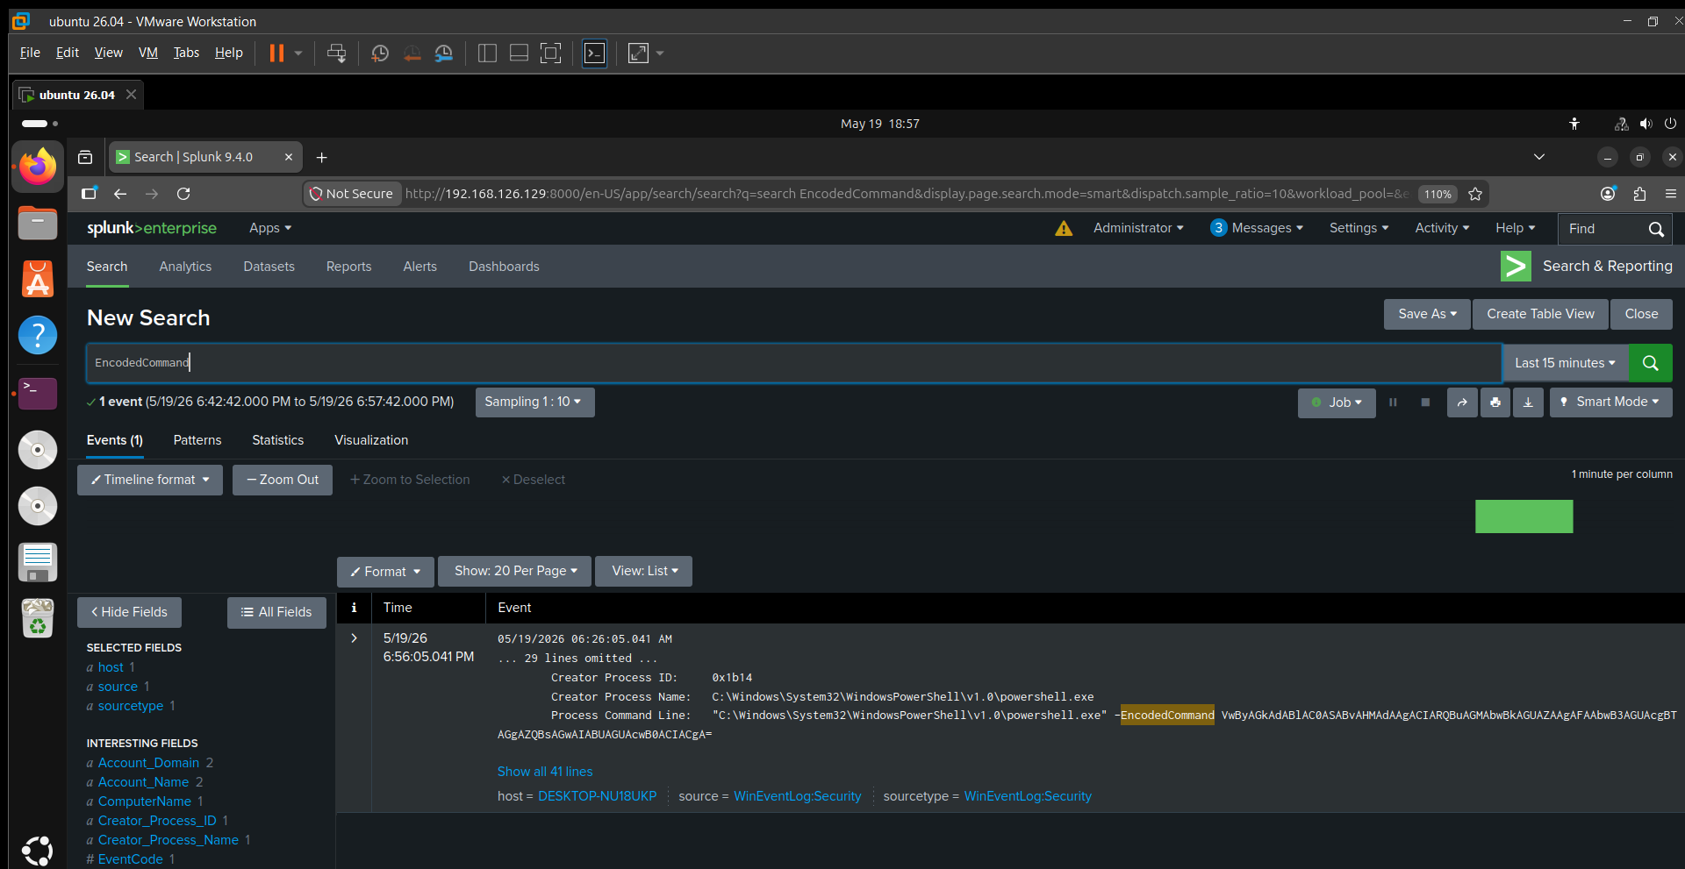
Task: Click in the search query input
Action: (x=793, y=363)
